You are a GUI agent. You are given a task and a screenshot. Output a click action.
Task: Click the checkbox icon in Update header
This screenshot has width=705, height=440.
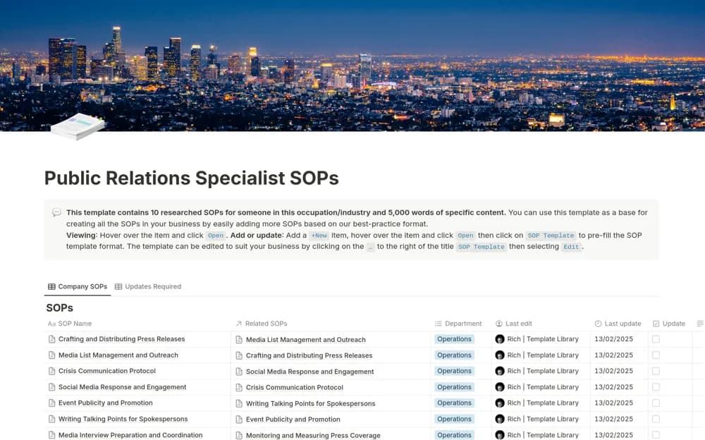point(656,324)
